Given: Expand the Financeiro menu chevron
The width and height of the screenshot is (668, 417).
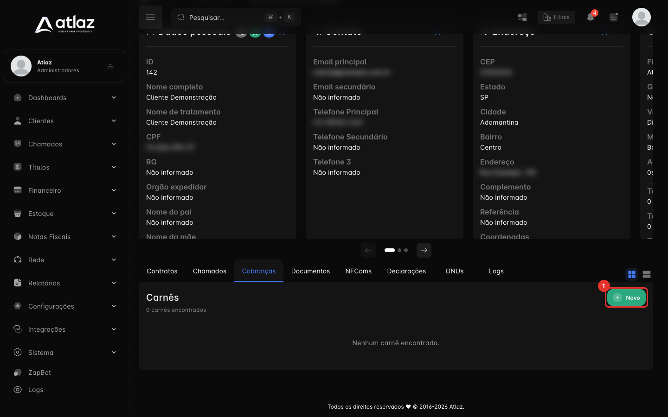Looking at the screenshot, I should coord(114,190).
